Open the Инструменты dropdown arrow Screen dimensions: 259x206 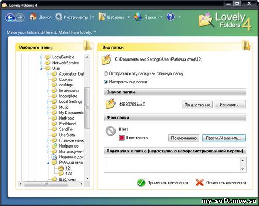click(x=93, y=17)
